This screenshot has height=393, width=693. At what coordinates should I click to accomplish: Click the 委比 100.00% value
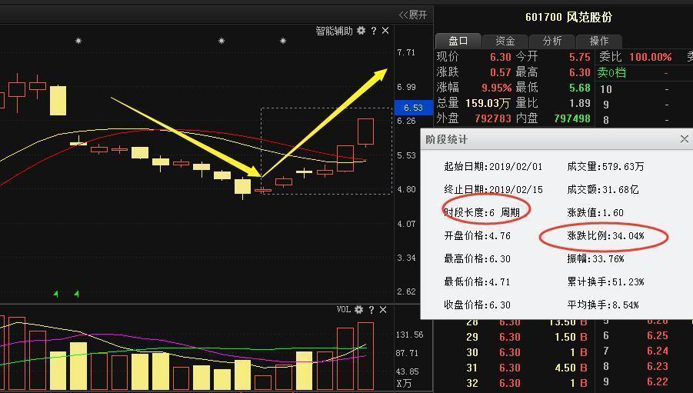(650, 57)
